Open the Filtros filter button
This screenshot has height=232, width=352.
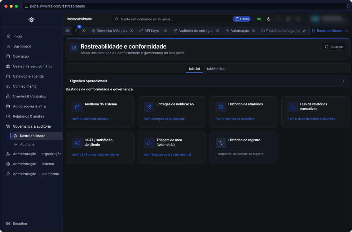click(x=242, y=19)
